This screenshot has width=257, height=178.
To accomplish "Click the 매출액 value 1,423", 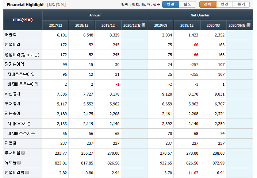I will pyautogui.click(x=193, y=35).
